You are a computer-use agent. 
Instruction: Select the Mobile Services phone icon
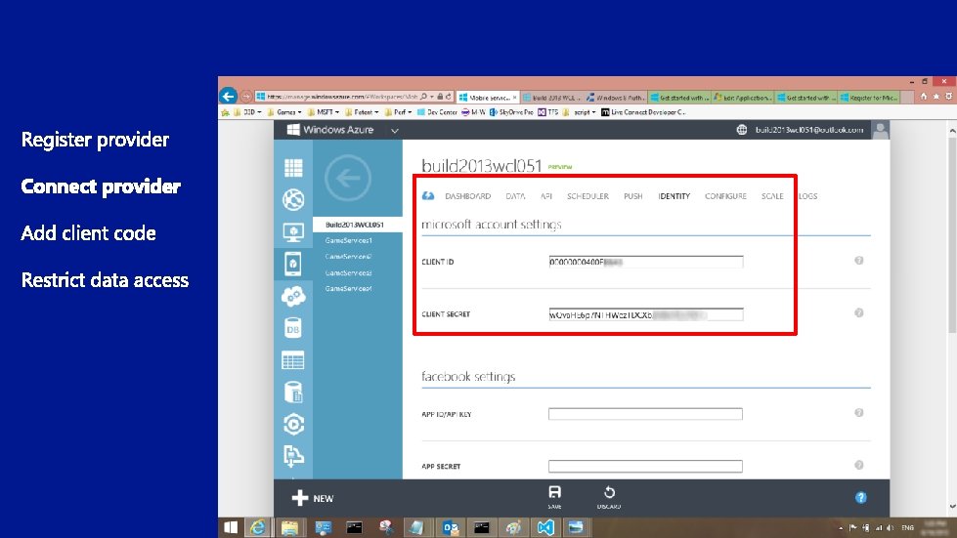tap(293, 264)
